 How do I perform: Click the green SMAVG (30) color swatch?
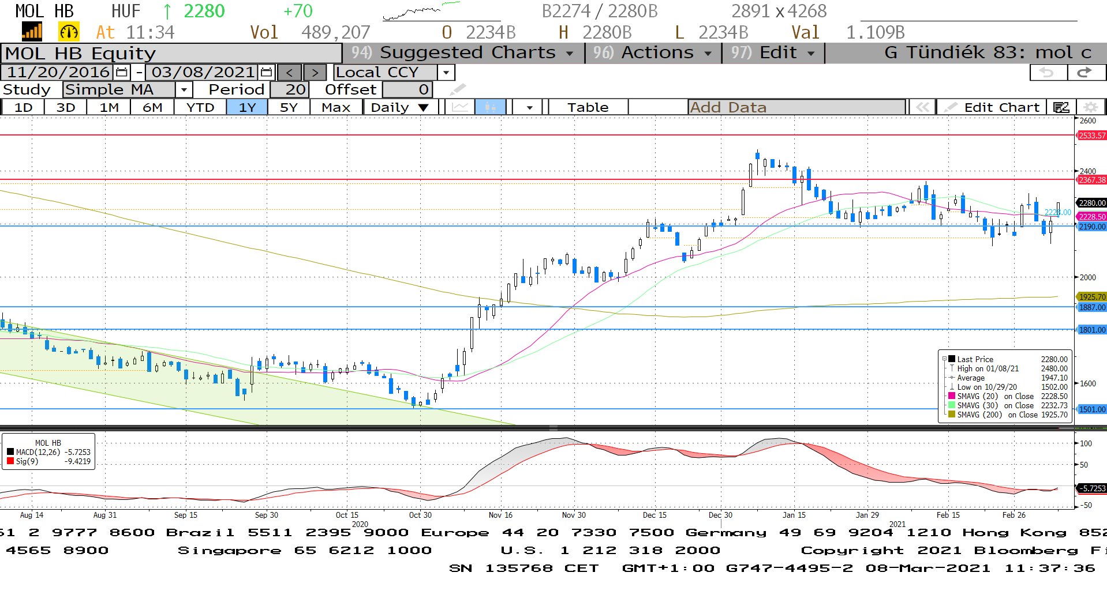coord(952,405)
